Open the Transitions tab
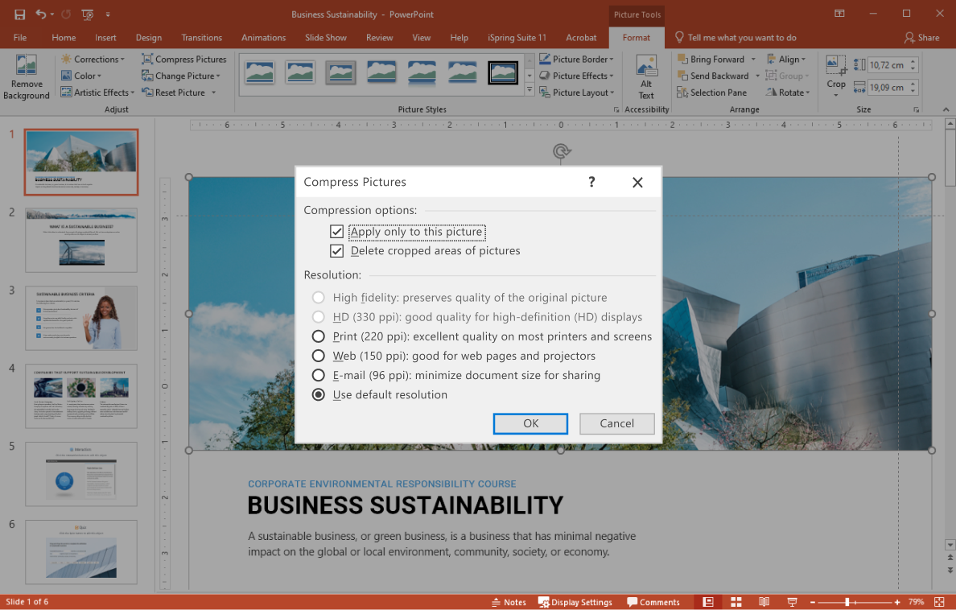956x610 pixels. [202, 38]
